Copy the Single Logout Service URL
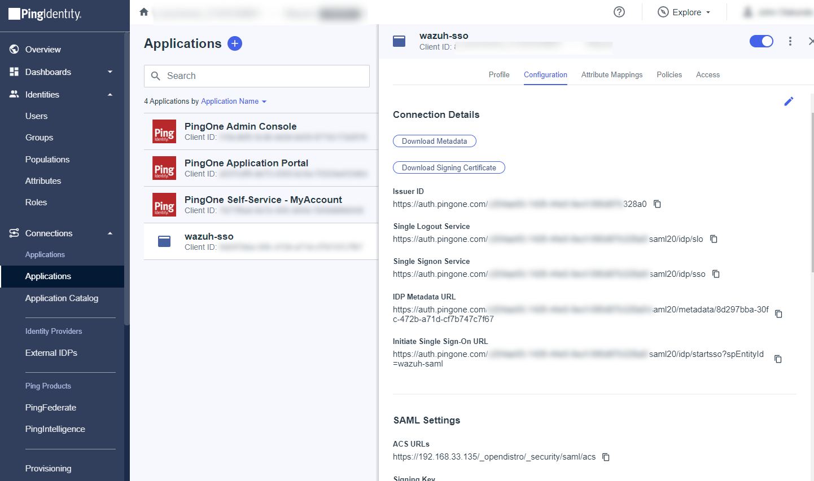 714,239
